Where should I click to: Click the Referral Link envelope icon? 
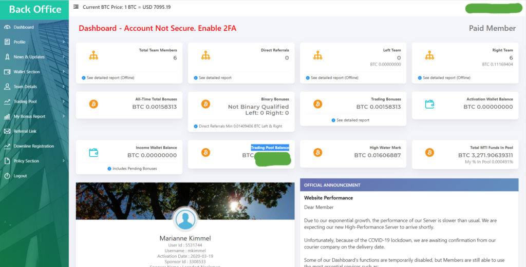[7, 131]
